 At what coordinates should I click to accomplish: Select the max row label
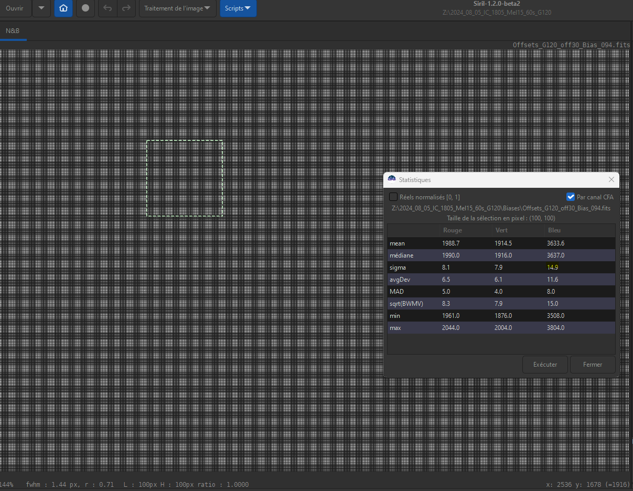pos(395,328)
